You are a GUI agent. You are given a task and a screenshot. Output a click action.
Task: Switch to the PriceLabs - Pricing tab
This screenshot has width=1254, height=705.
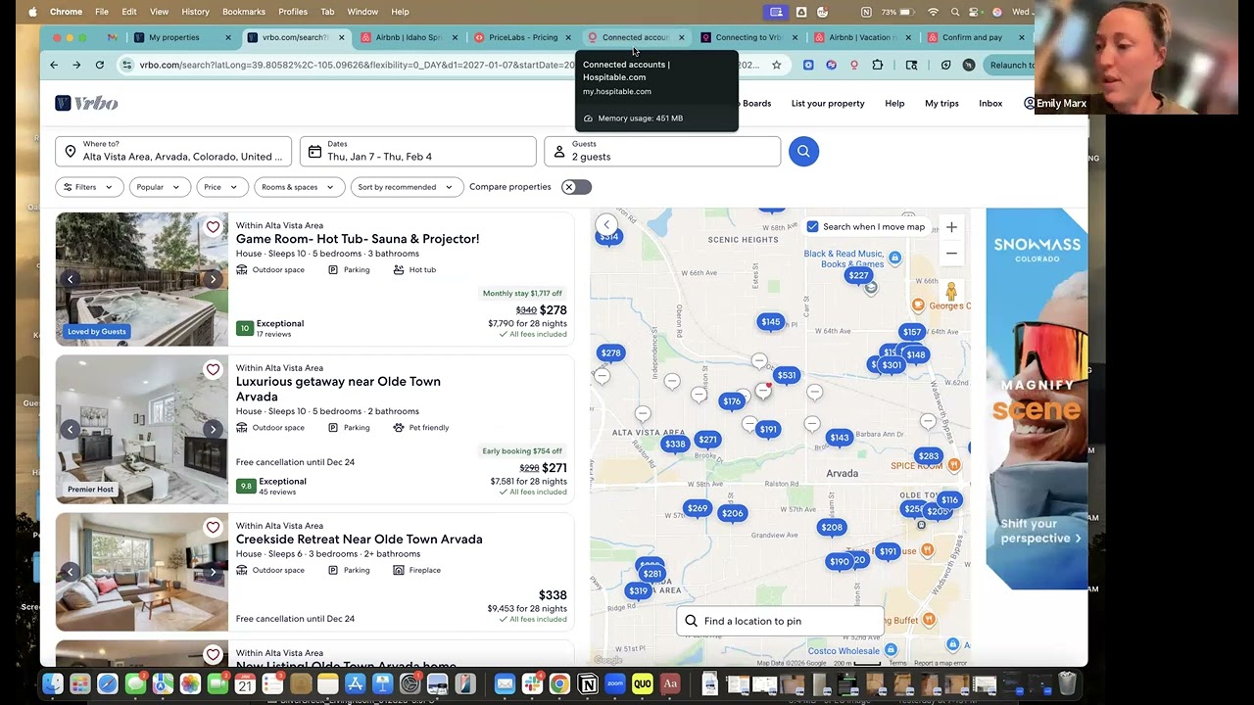[522, 37]
